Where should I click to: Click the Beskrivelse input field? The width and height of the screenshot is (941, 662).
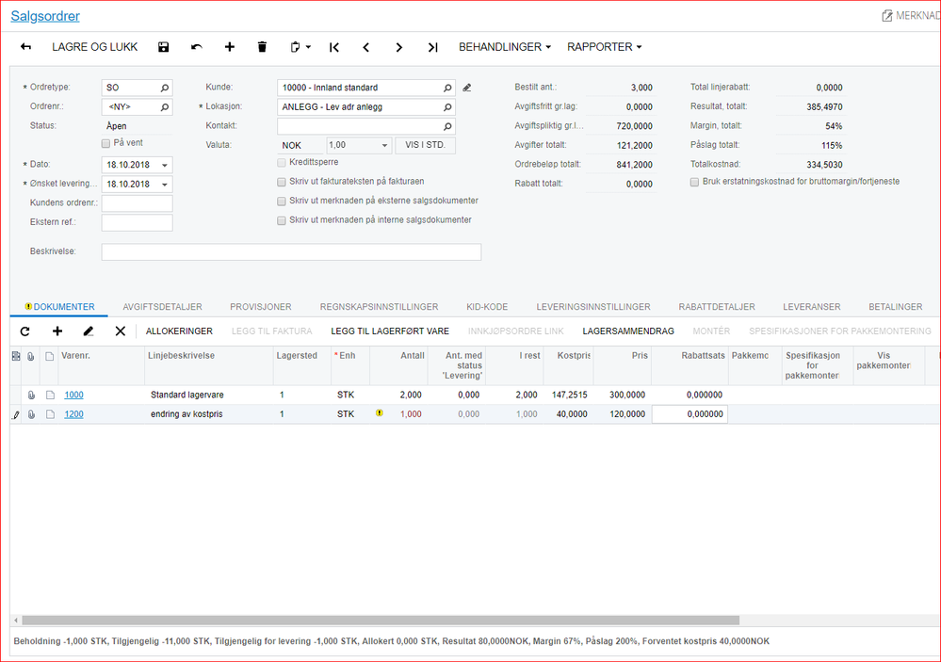pyautogui.click(x=291, y=252)
